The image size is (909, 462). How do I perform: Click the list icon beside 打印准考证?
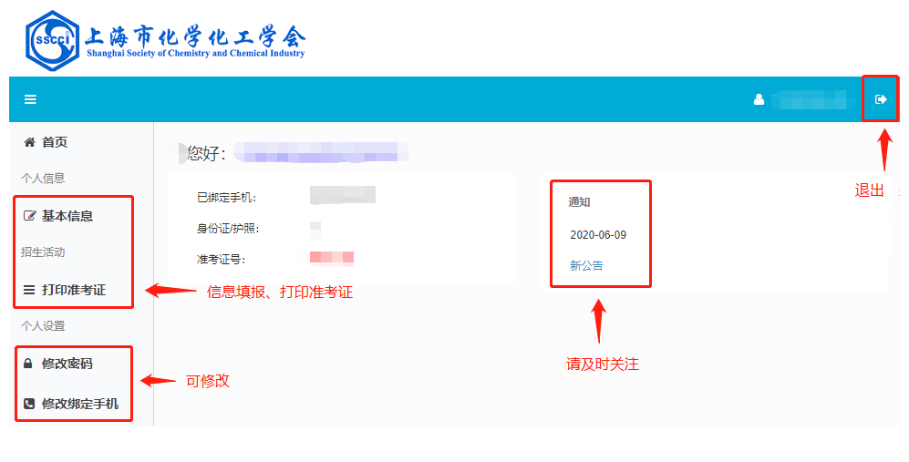29,290
